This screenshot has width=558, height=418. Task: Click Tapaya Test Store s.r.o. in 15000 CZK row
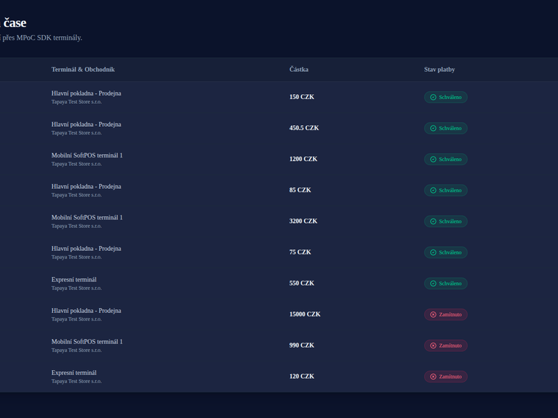tap(77, 319)
